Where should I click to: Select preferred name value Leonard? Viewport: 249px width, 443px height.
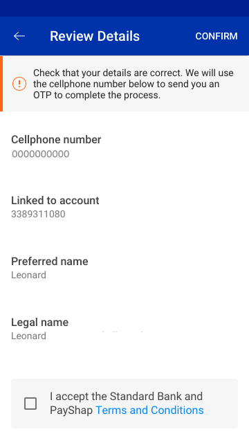(x=29, y=275)
